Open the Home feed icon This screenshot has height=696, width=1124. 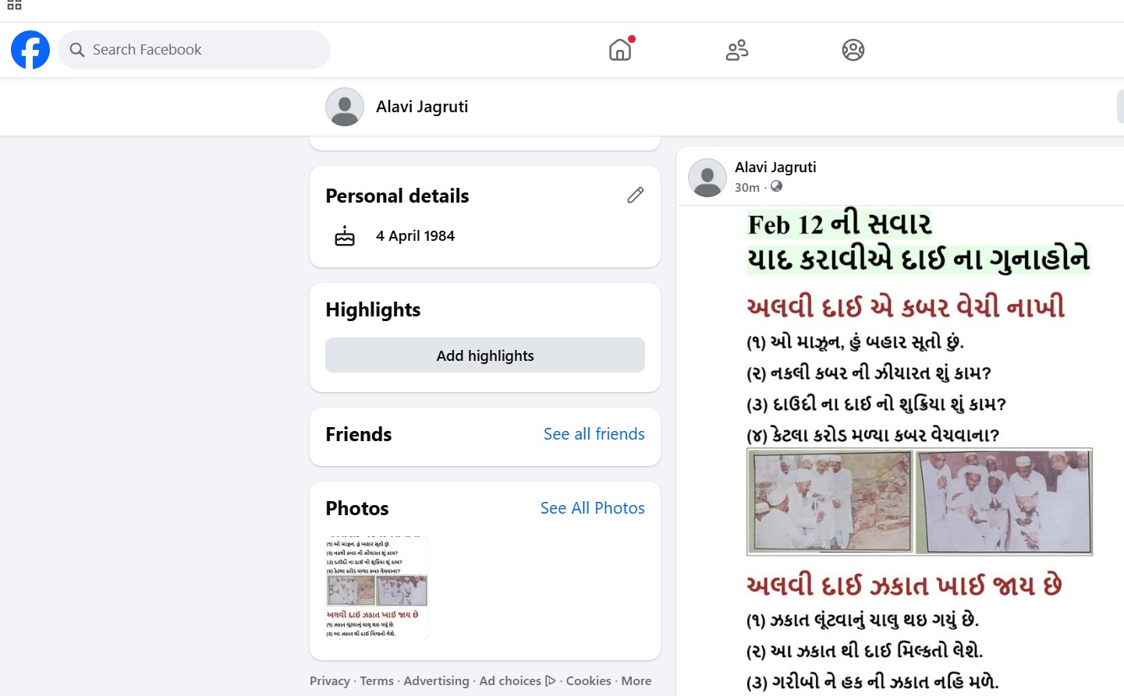click(x=620, y=50)
